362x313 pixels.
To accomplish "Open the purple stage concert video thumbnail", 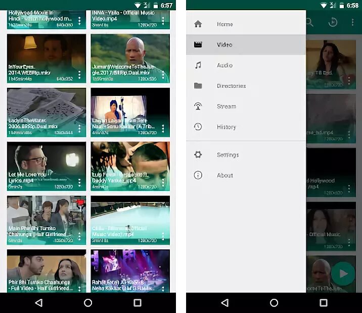I will tap(130, 271).
